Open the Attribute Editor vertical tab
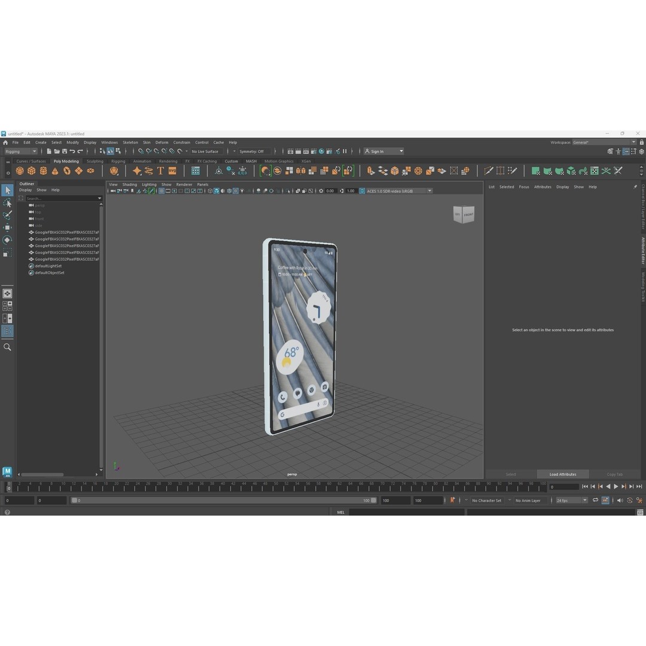Viewport: 646px width, 646px height. coord(642,251)
